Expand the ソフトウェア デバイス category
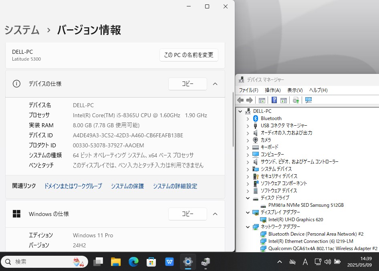The image size is (379, 271). click(x=248, y=191)
